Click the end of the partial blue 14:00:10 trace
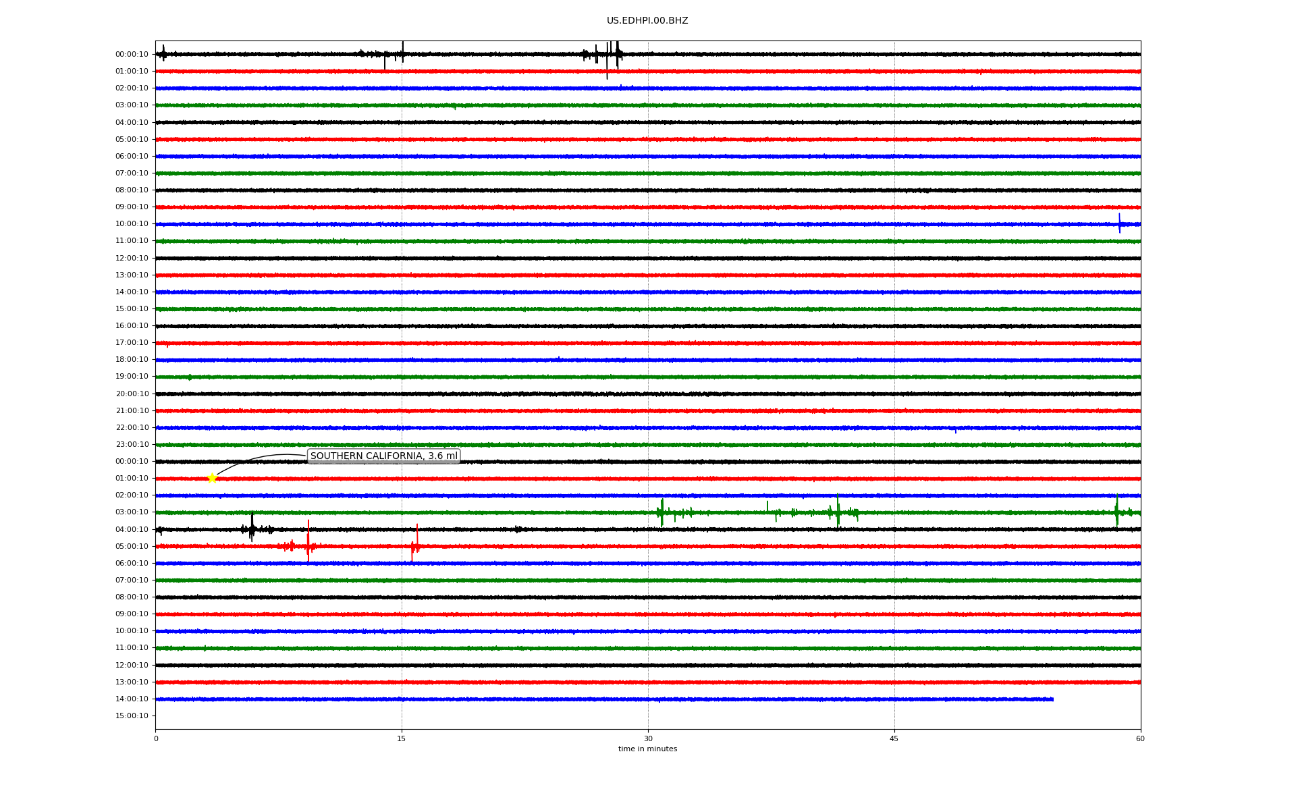The image size is (1296, 810). (1052, 699)
